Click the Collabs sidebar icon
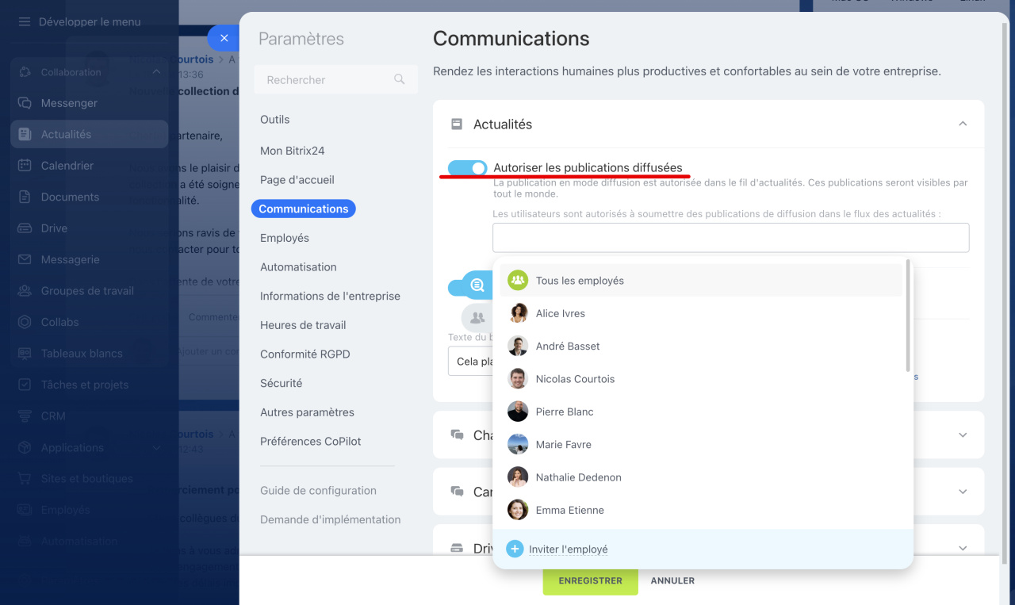This screenshot has height=605, width=1015. pyautogui.click(x=25, y=322)
